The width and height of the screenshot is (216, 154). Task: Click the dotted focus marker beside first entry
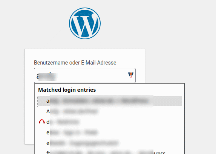coord(37,101)
